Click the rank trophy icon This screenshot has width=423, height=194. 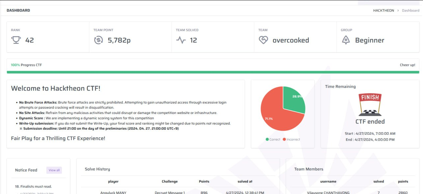(15, 40)
